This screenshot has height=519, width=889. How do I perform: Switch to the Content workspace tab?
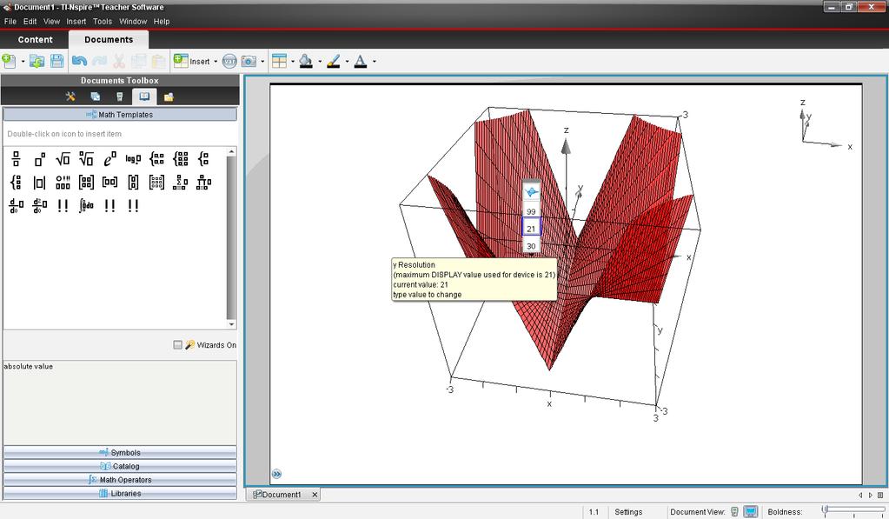coord(35,39)
